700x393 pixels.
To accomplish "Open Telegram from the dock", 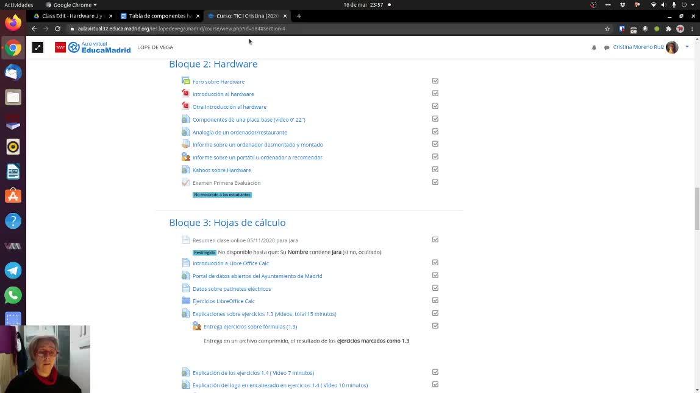I will 13,271.
